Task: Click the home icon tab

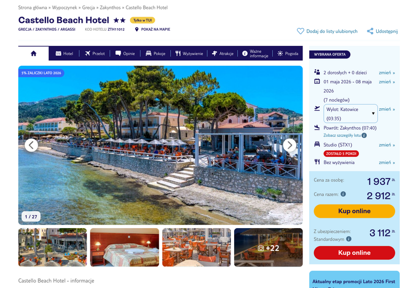Action: [x=33, y=54]
